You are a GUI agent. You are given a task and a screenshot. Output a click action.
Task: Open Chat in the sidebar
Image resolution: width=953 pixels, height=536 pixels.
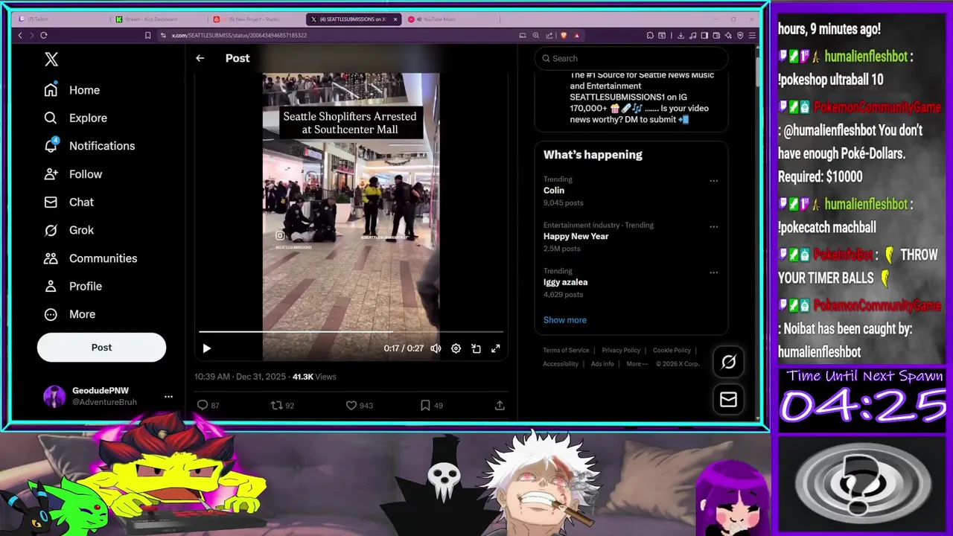point(68,202)
